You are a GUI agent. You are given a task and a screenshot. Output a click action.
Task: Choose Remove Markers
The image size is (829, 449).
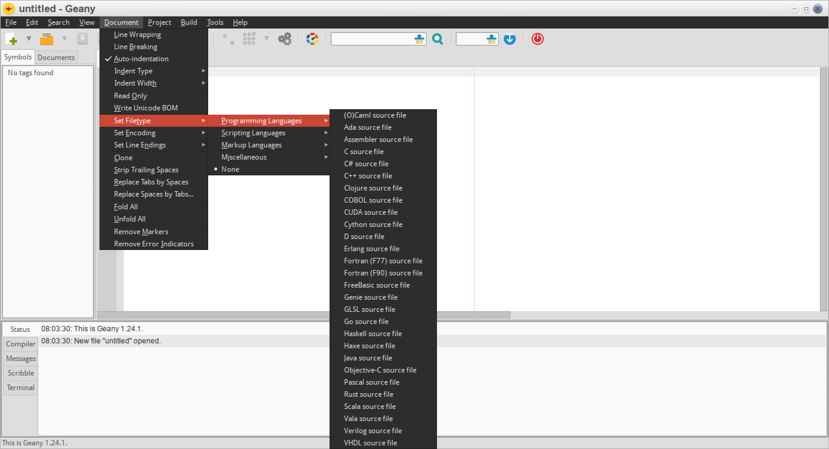coord(154,232)
